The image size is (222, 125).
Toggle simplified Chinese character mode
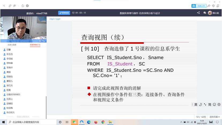[x=210, y=104]
